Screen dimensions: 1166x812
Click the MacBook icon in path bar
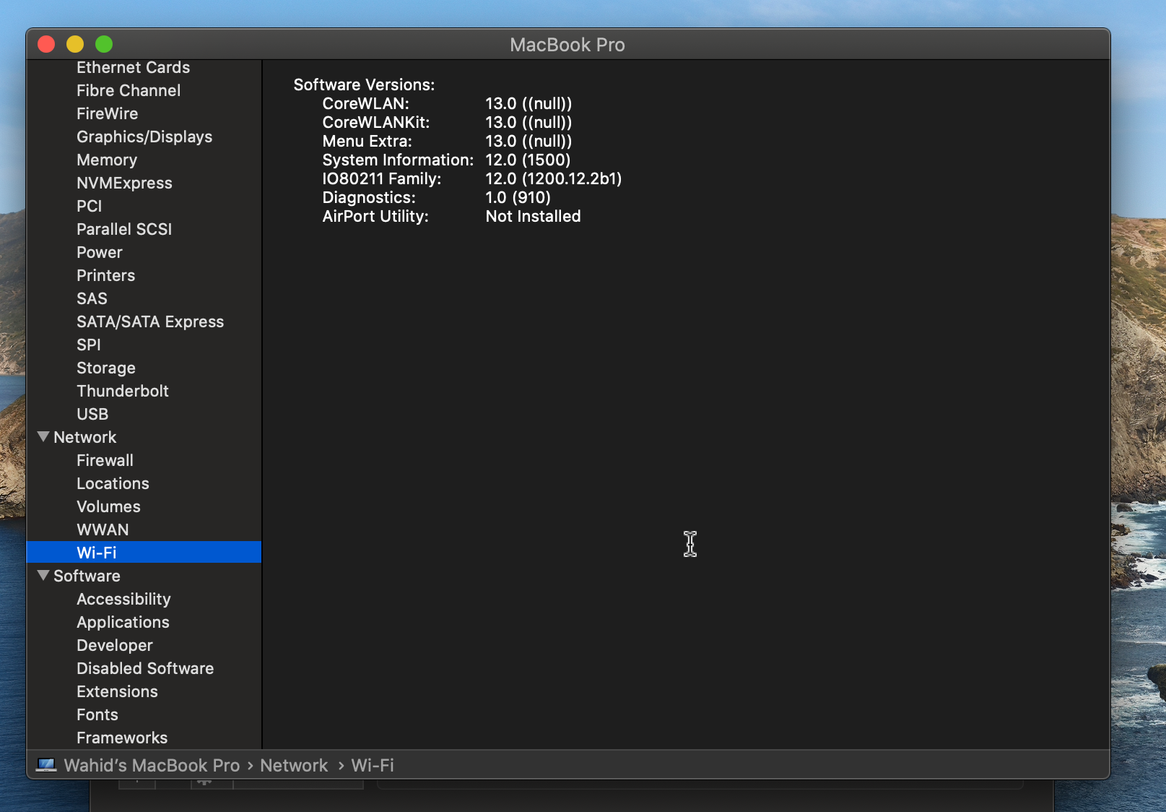(x=46, y=765)
